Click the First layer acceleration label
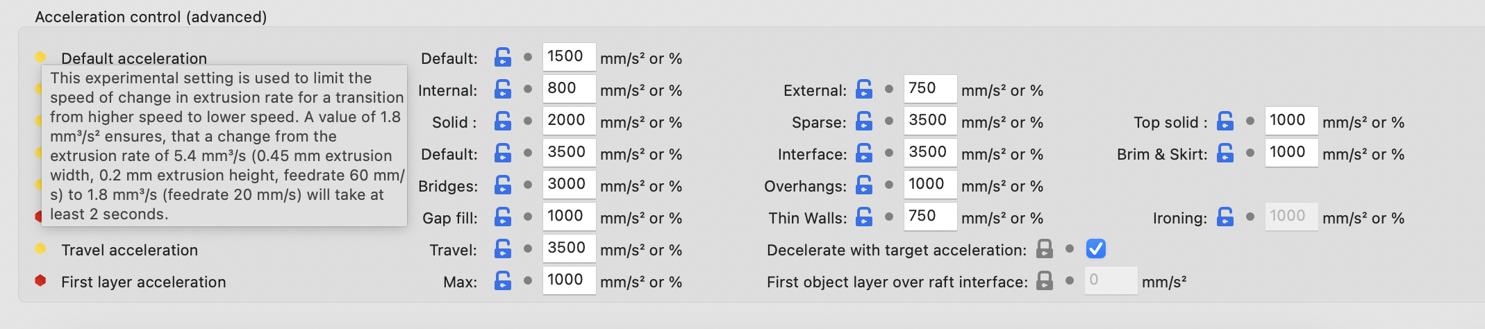The height and width of the screenshot is (329, 1485). click(x=144, y=282)
